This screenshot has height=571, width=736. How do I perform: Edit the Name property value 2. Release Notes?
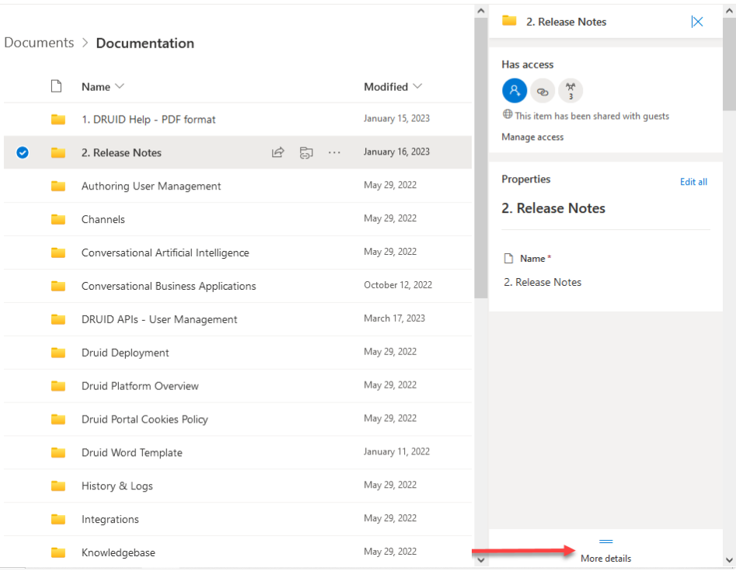(x=542, y=283)
